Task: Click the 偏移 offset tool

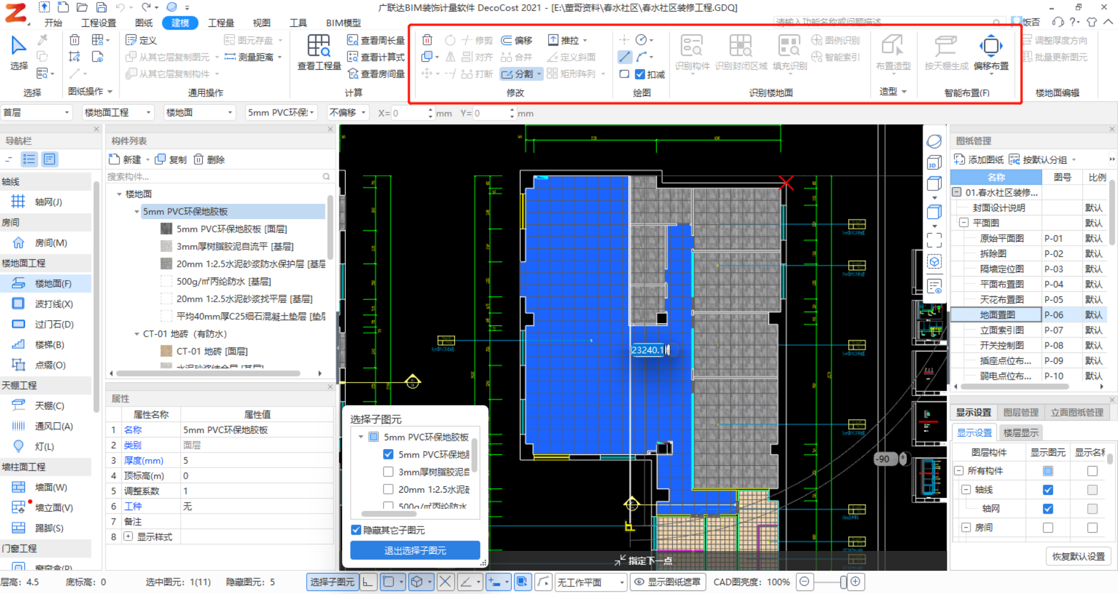Action: 517,40
